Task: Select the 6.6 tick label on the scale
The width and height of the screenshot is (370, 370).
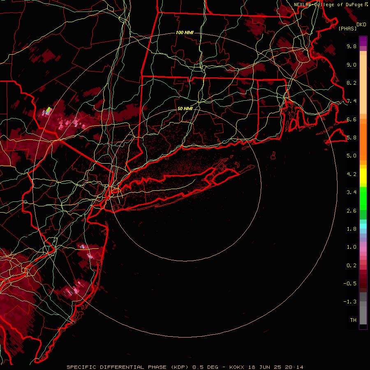Action: coord(351,119)
